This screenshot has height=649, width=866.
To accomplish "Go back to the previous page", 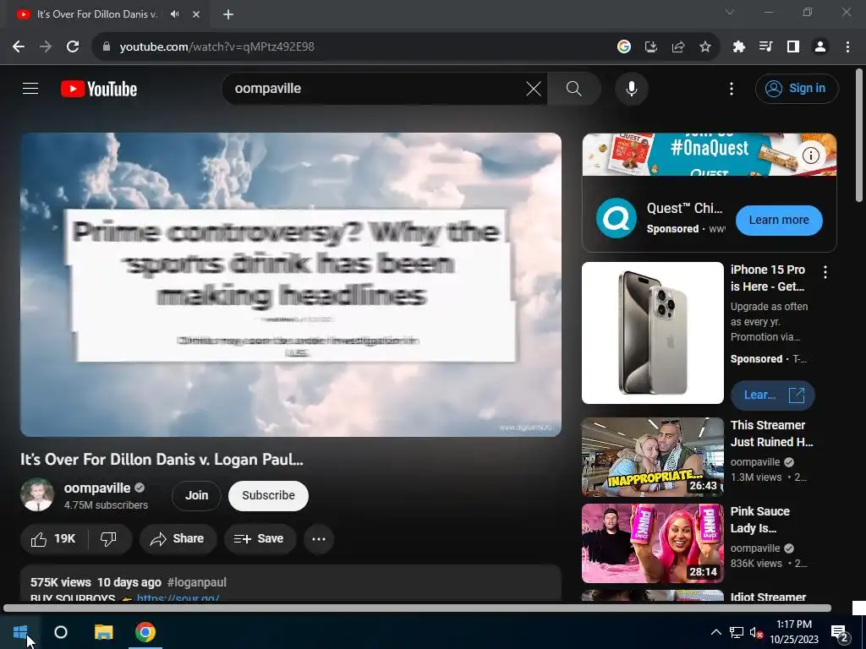I will point(19,46).
